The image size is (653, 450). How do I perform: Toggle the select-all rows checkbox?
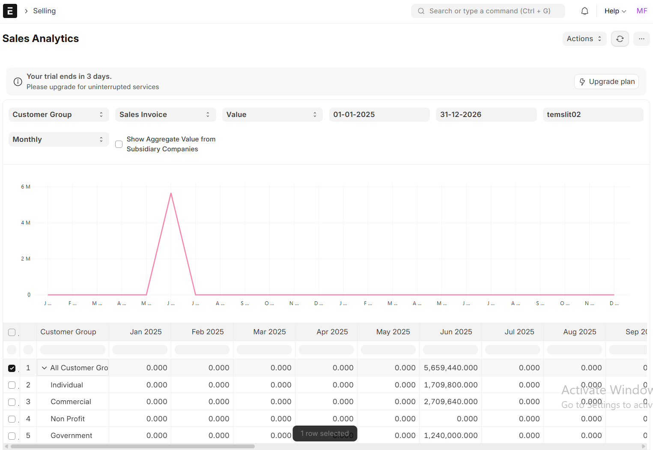(12, 332)
